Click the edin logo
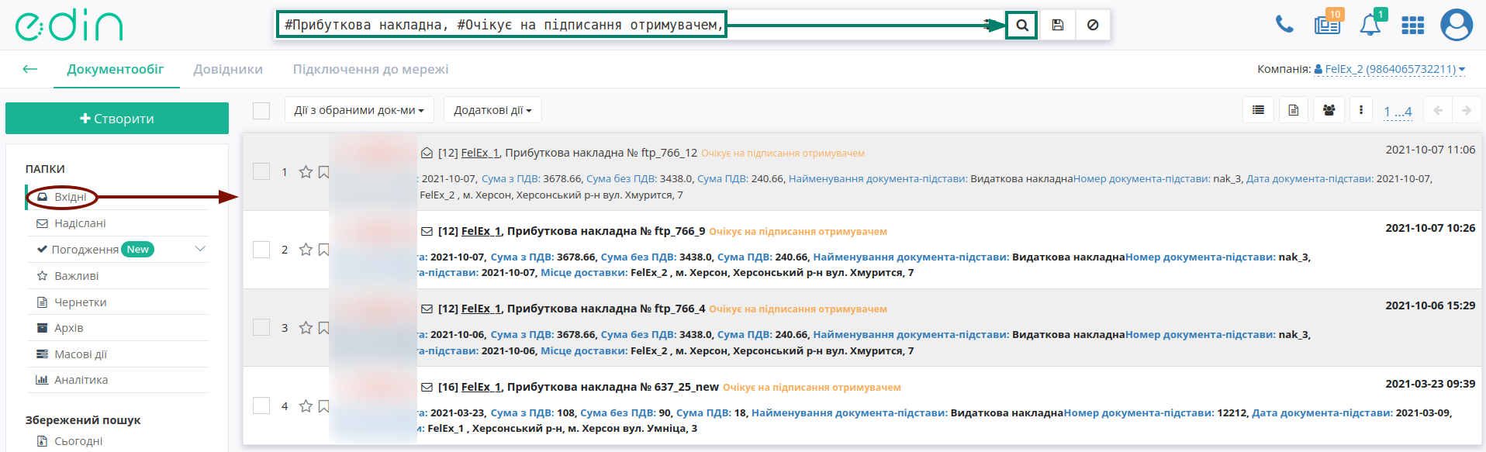 [69, 26]
